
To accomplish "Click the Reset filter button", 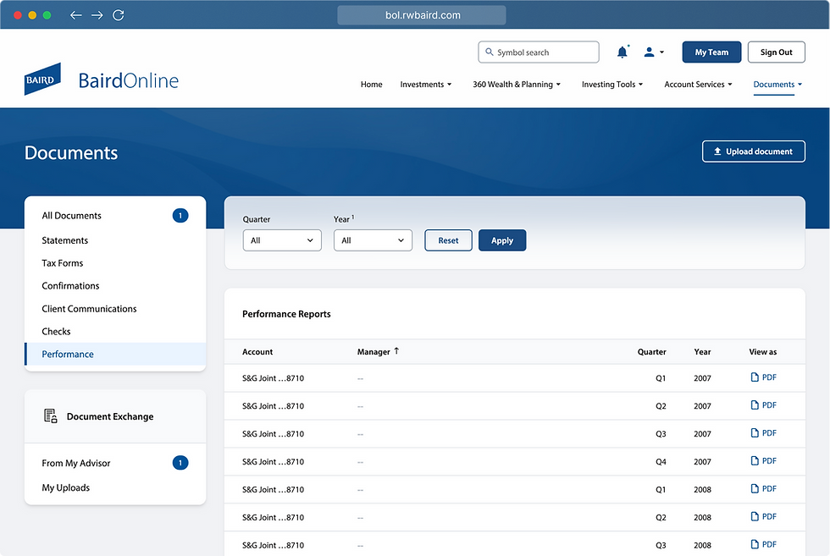I will [448, 240].
